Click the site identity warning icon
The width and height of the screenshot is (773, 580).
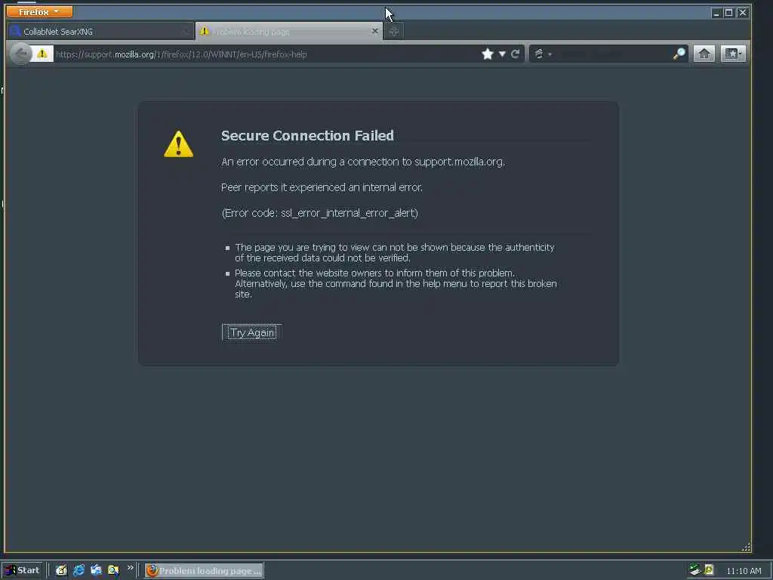pos(42,54)
